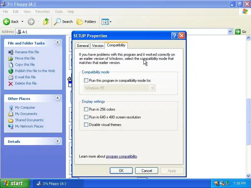251x188 pixels.
Task: Select the Compatibility tab
Action: [x=116, y=45]
